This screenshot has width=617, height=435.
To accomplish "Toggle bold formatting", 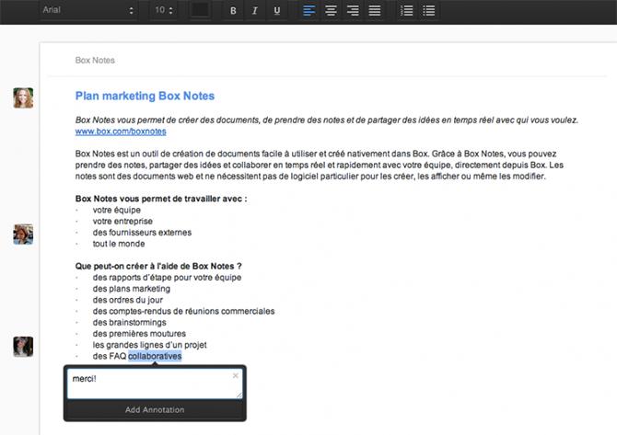I will point(233,11).
